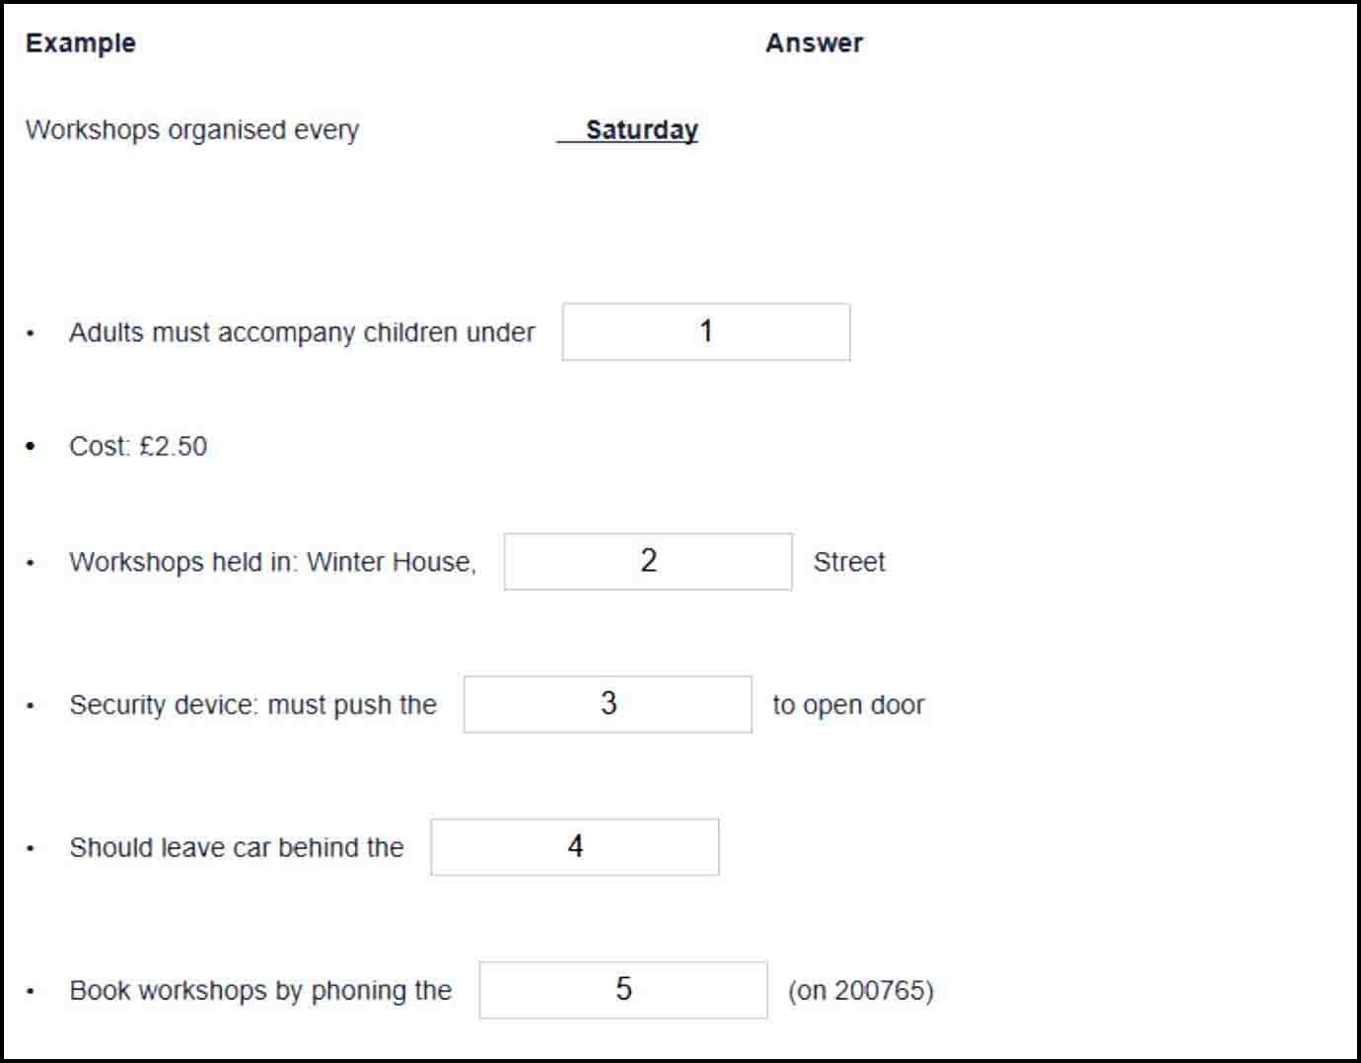Select answer box 3 for the security device

point(608,705)
